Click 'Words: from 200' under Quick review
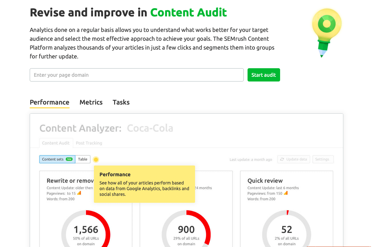Viewport: 374px width, 247px height. (261, 199)
